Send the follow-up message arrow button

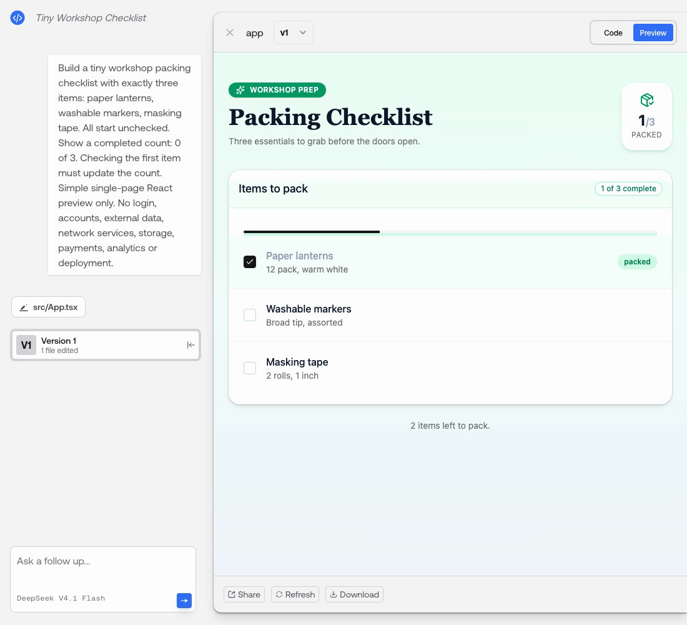184,601
